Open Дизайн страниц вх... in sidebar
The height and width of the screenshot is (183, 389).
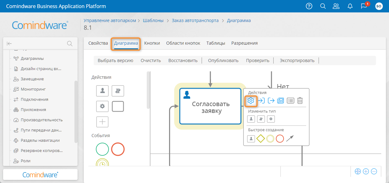40,69
